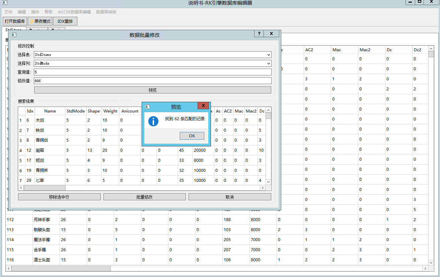Expand the 选择表 dropdown showing StdItems
The height and width of the screenshot is (277, 440).
point(269,55)
